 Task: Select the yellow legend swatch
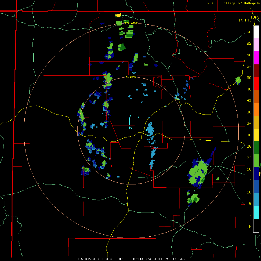click(256, 135)
